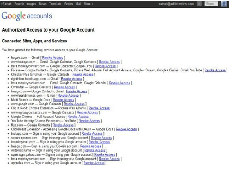Click the notifications counter box
The width and height of the screenshot is (229, 172).
[199, 4]
